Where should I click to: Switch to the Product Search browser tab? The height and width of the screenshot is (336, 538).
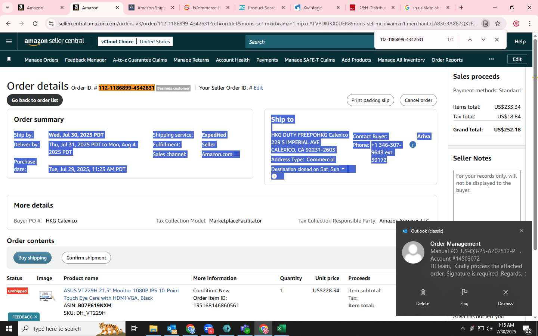tap(262, 7)
